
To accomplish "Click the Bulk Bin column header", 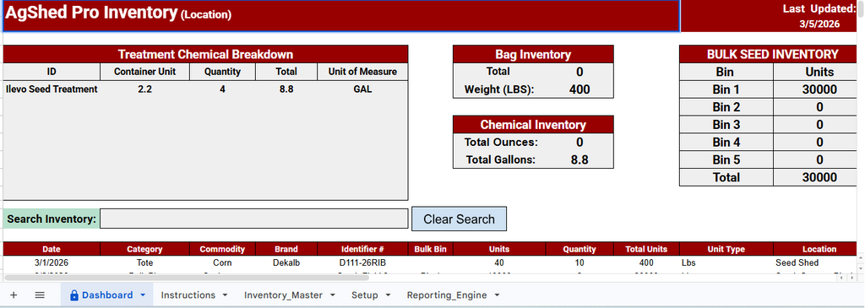I will [x=430, y=249].
